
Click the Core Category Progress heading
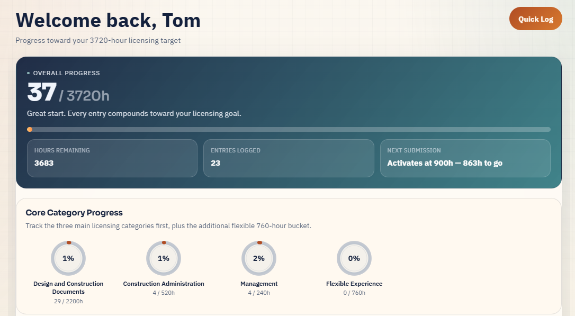pyautogui.click(x=74, y=213)
